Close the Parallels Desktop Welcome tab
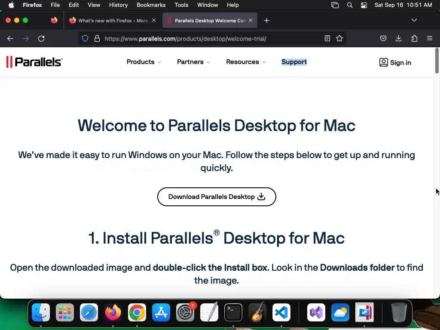Viewport: 440px width, 330px height. point(251,20)
